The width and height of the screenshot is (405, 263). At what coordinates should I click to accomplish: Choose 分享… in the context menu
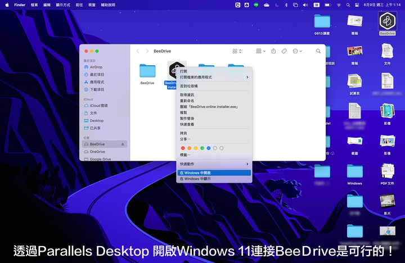214,139
